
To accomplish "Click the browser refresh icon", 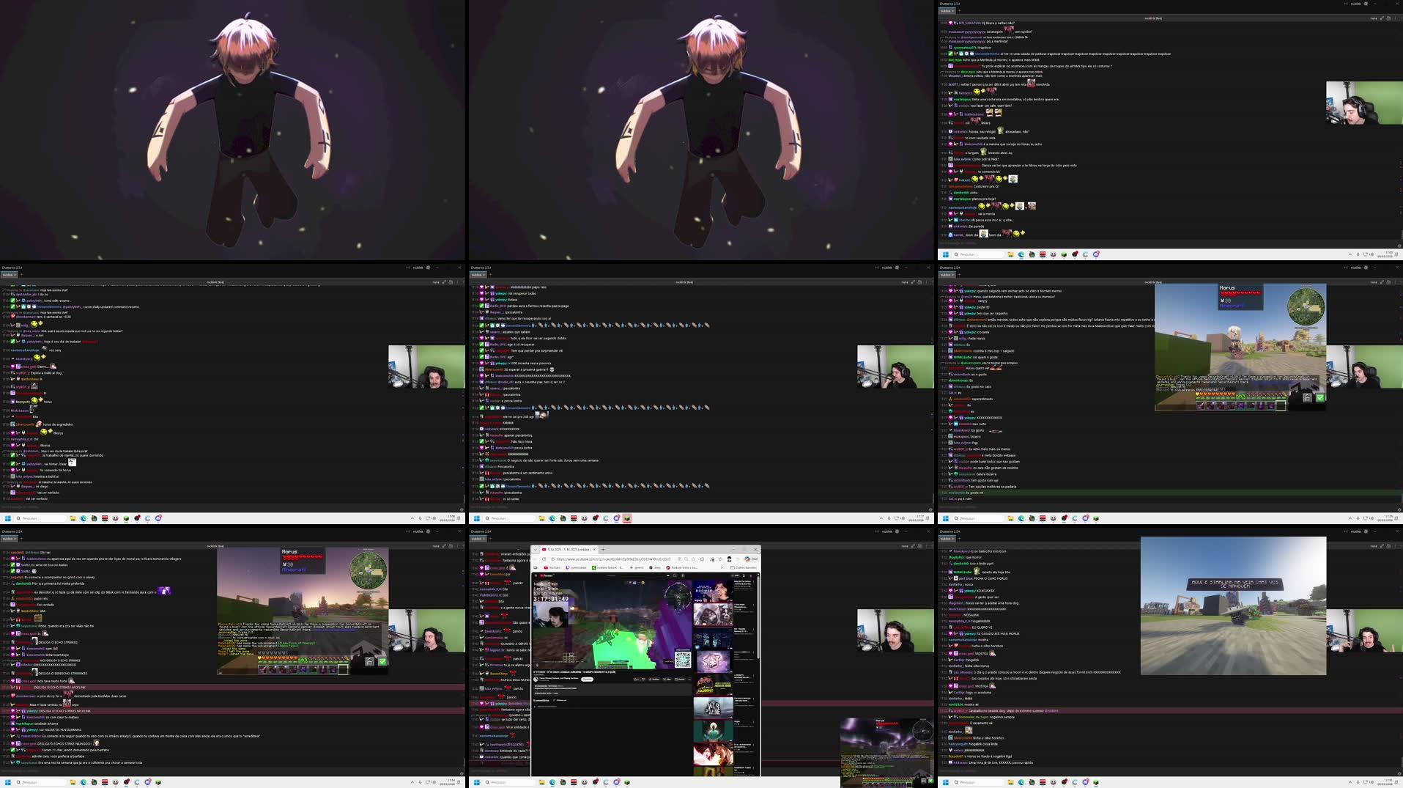I will click(544, 559).
